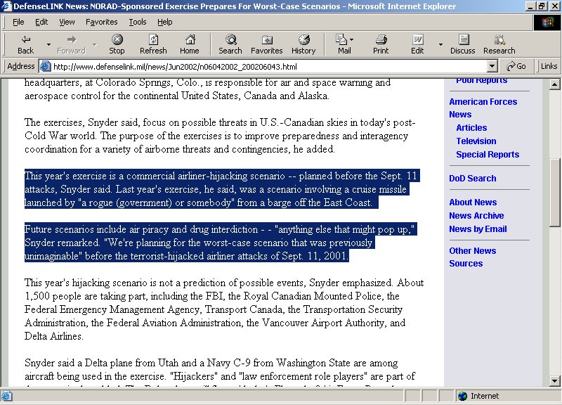Open the File menu
Image resolution: width=562 pixels, height=405 pixels.
coord(18,22)
